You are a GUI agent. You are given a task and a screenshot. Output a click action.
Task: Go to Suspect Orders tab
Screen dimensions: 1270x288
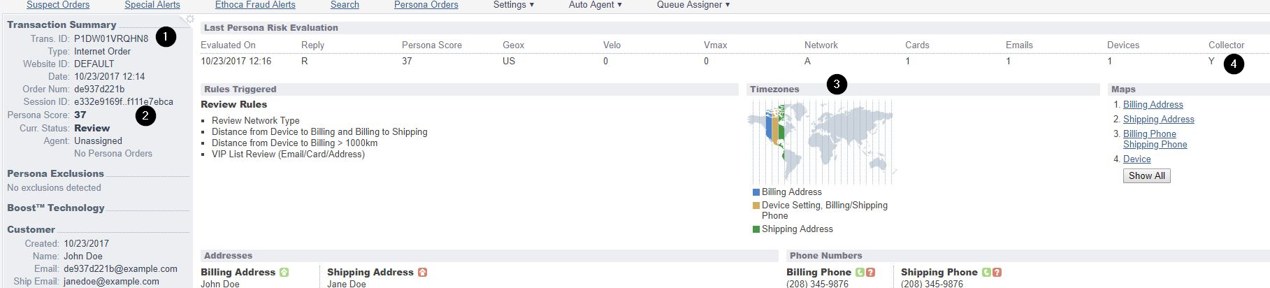click(x=58, y=5)
